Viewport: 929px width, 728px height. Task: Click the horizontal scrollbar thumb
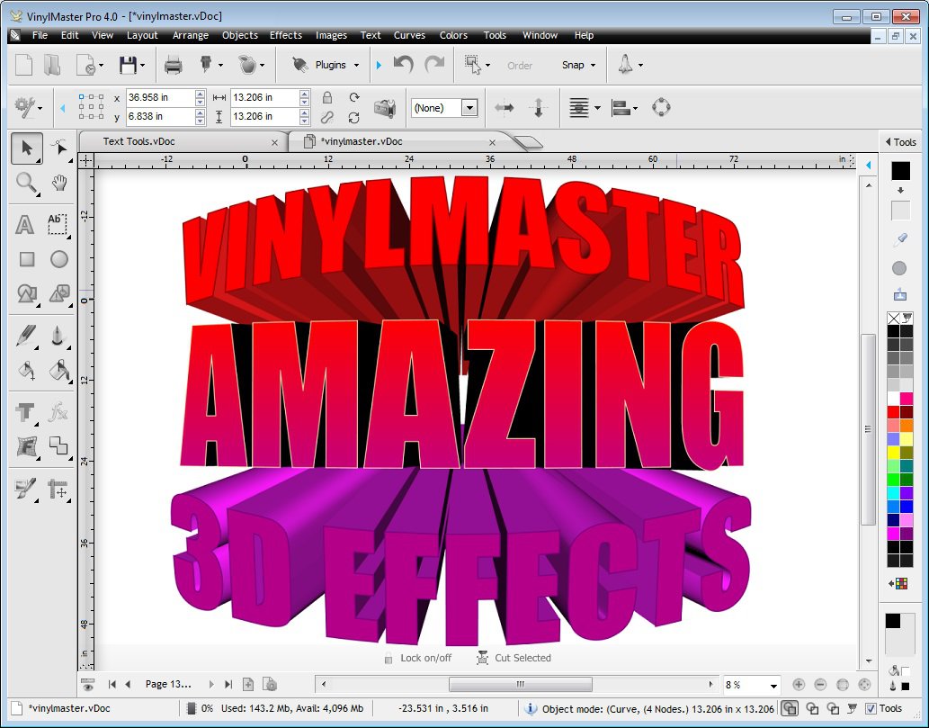tap(520, 685)
